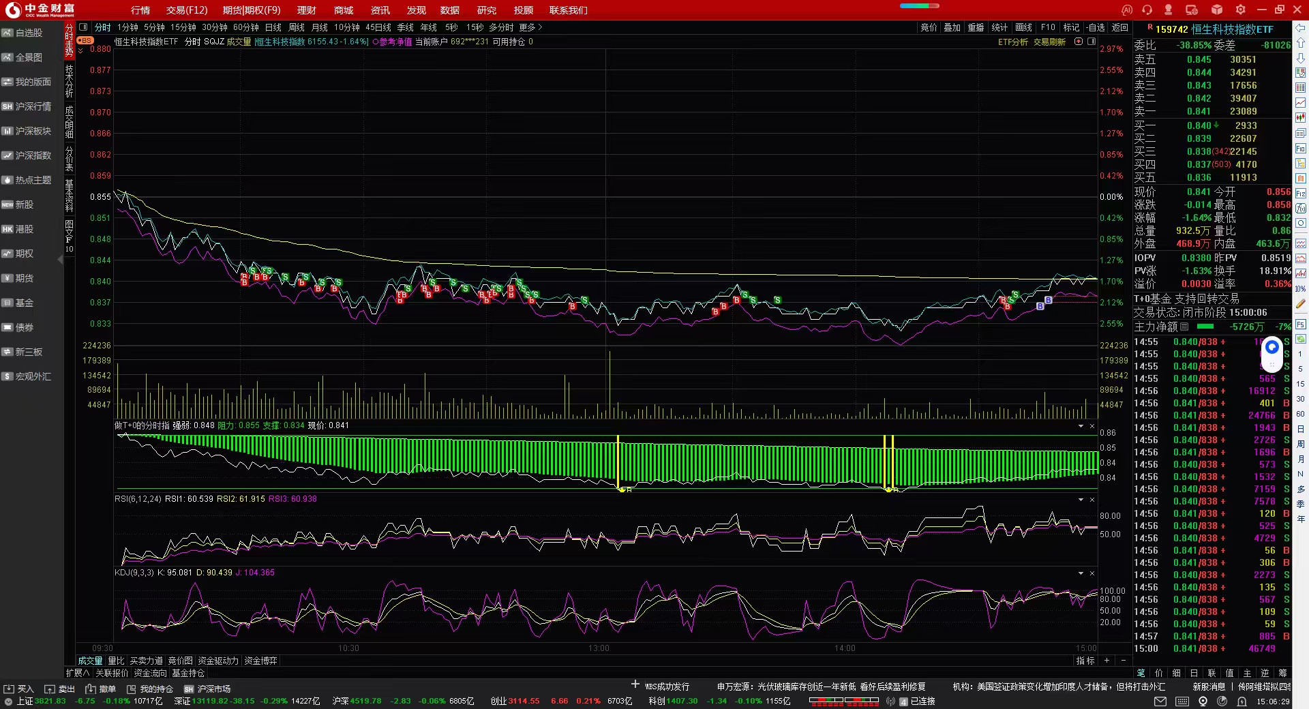
Task: Click the location pin icon in status bar
Action: coord(1203,702)
